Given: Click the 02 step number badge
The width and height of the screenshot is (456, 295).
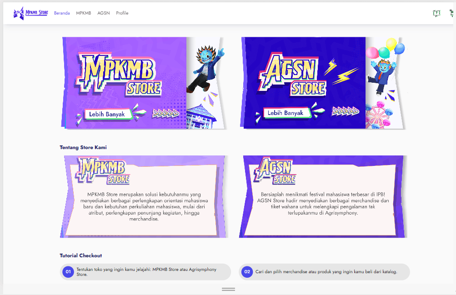Looking at the screenshot, I should pos(247,272).
